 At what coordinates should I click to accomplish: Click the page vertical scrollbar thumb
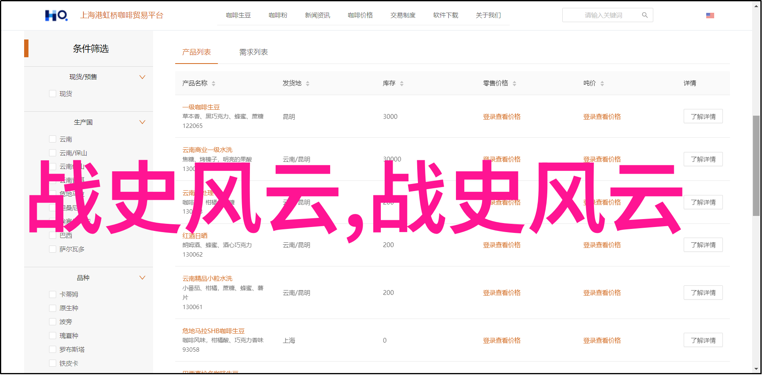coord(756,166)
